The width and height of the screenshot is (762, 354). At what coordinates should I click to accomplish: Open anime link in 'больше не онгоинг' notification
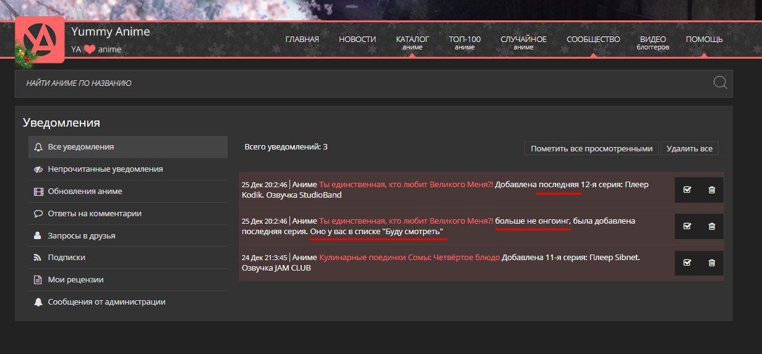click(x=406, y=221)
